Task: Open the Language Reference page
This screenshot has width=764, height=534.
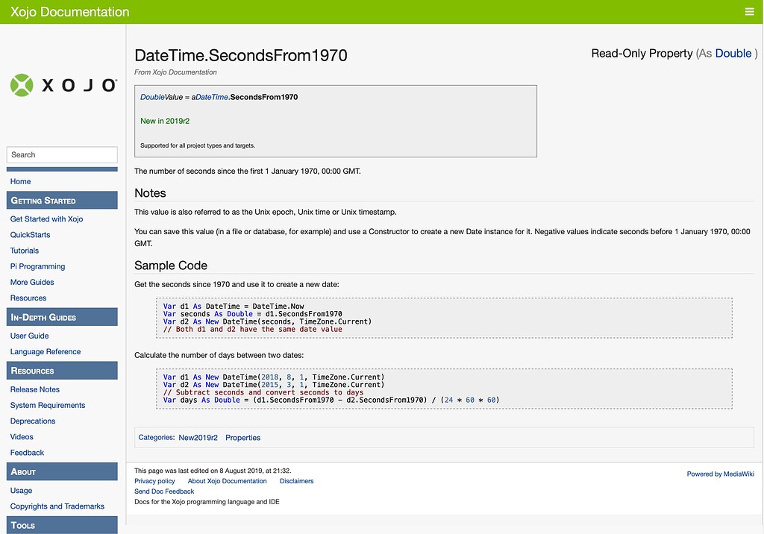Action: (x=43, y=351)
